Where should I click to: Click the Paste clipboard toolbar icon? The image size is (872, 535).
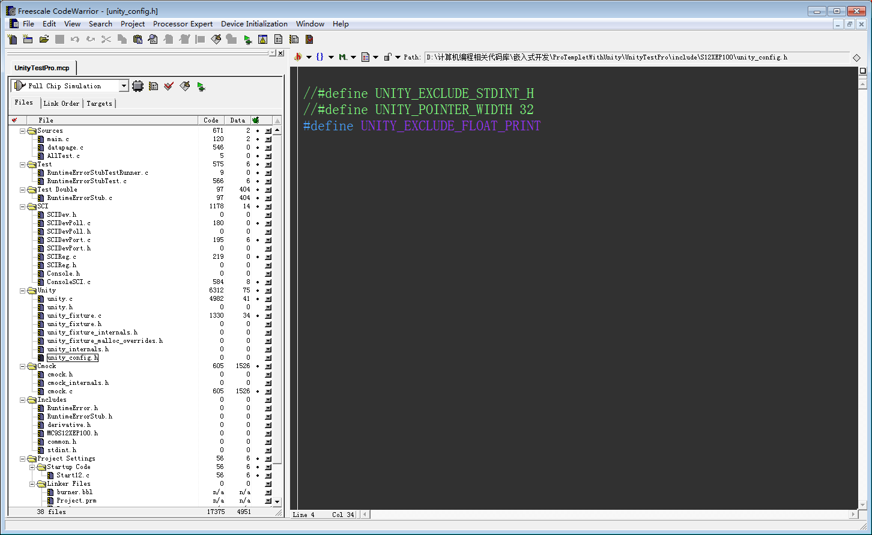(x=138, y=40)
